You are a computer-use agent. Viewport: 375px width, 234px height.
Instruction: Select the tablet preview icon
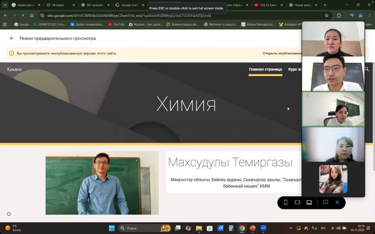(x=297, y=202)
